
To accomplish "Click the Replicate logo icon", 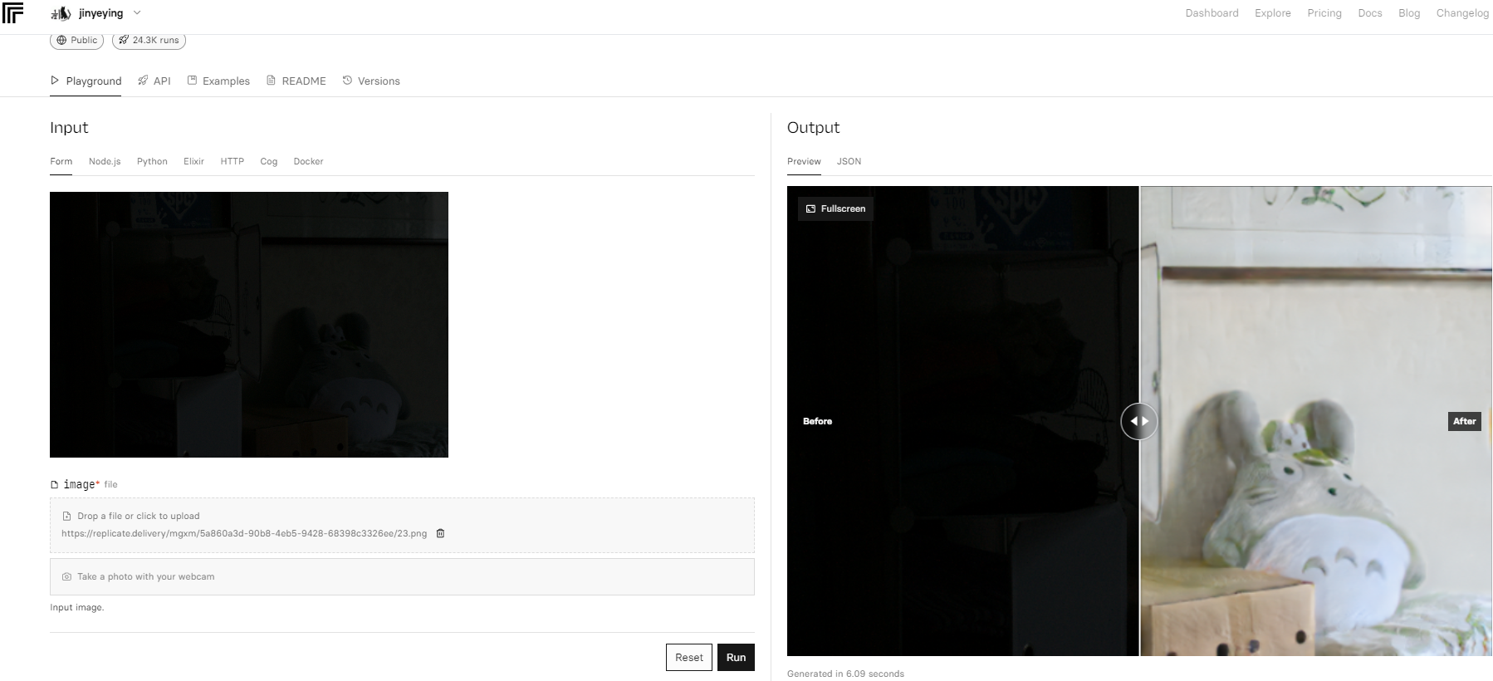I will (12, 12).
